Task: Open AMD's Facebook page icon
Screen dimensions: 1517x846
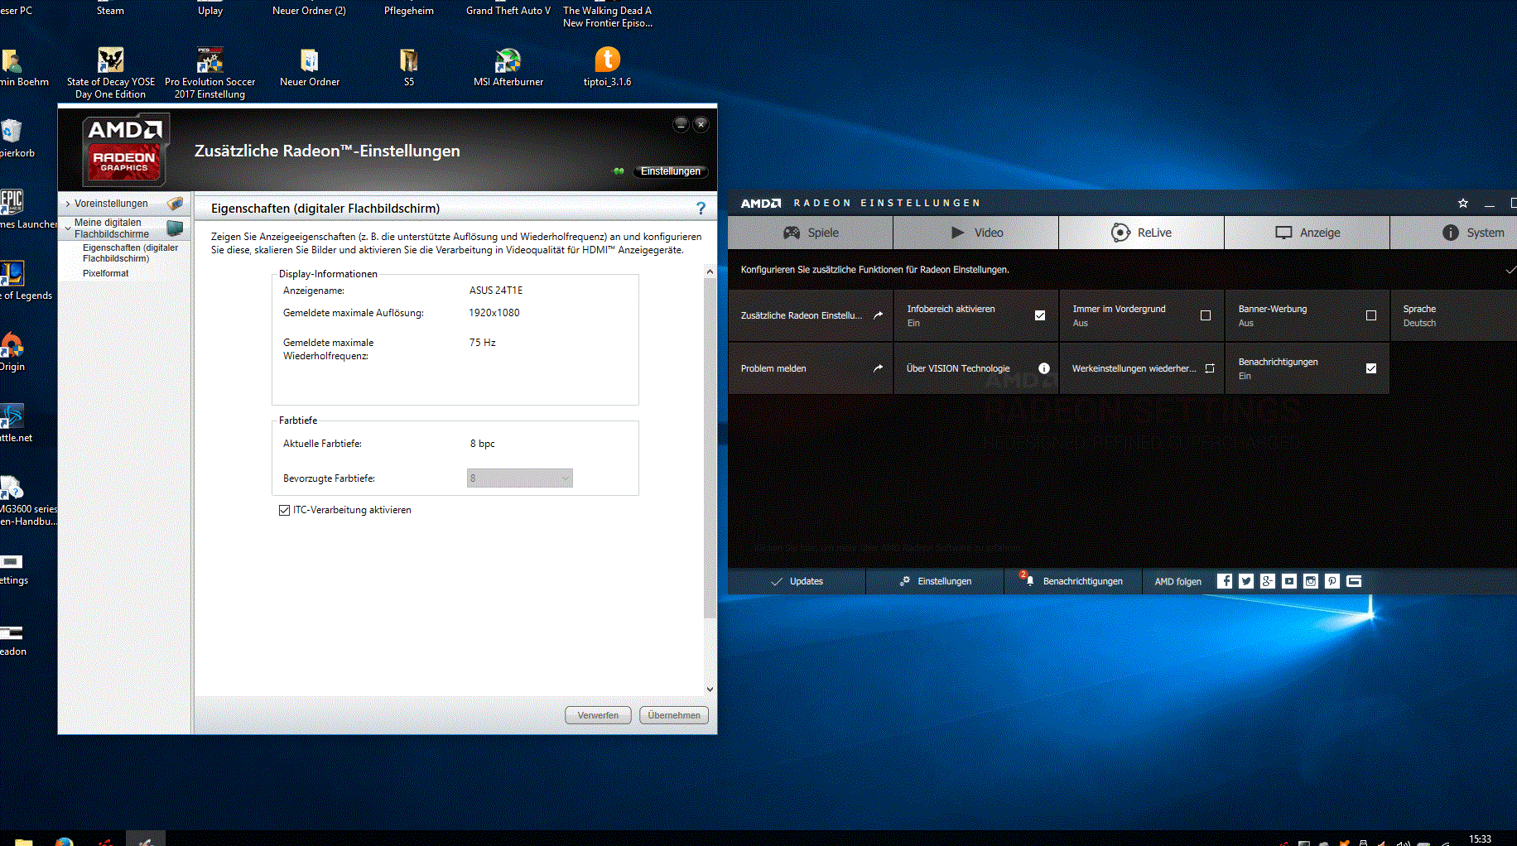Action: point(1225,581)
